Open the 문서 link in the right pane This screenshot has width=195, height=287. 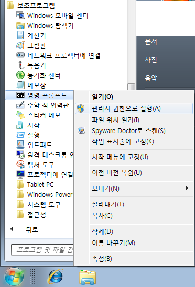pos(151,41)
